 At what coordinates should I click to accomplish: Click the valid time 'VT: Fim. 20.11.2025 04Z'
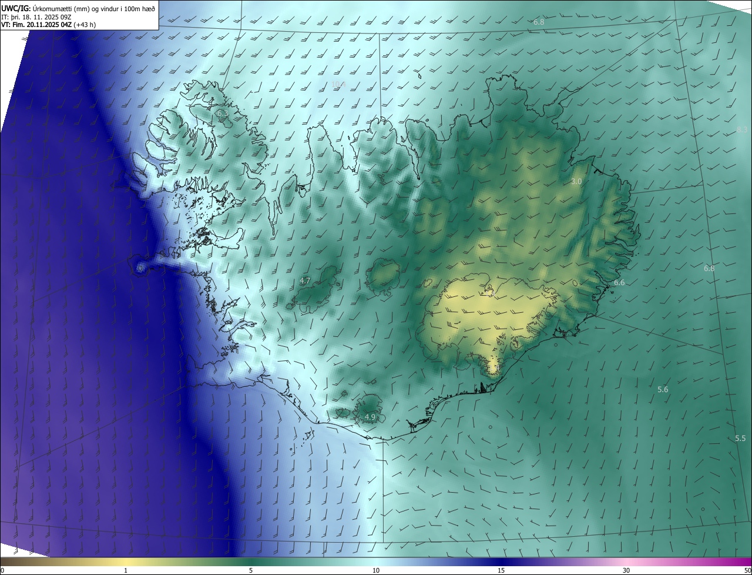tap(36, 25)
